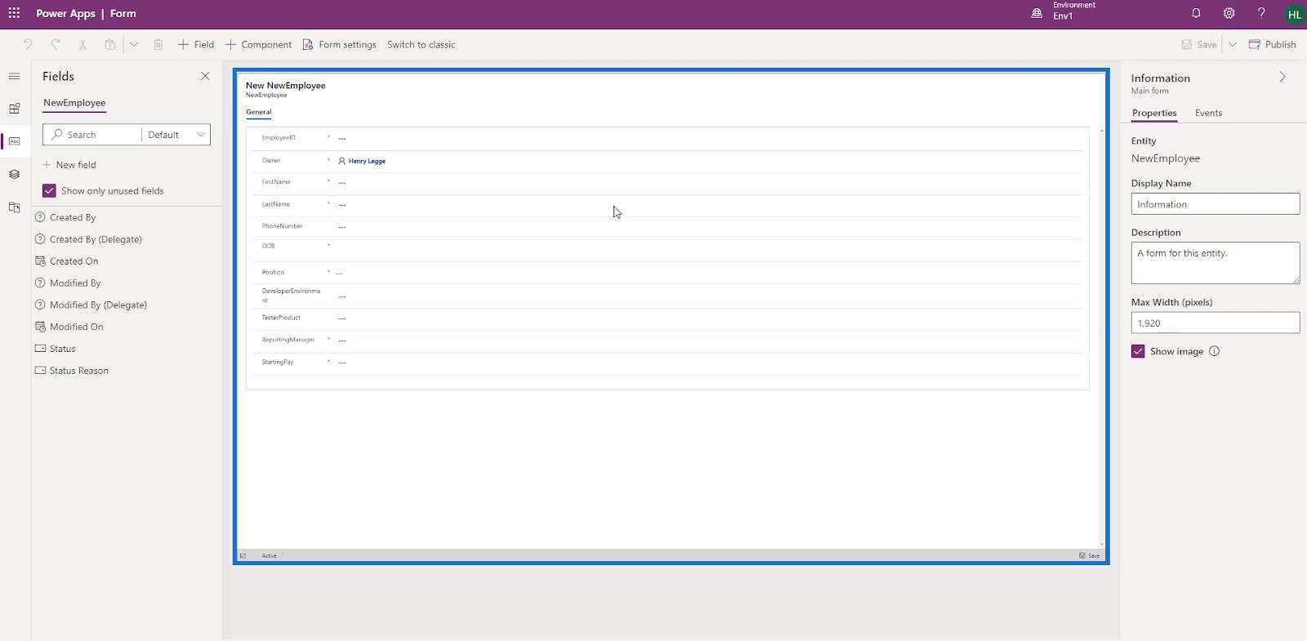The height and width of the screenshot is (641, 1307).
Task: Select the DOB form field
Action: coord(667,248)
